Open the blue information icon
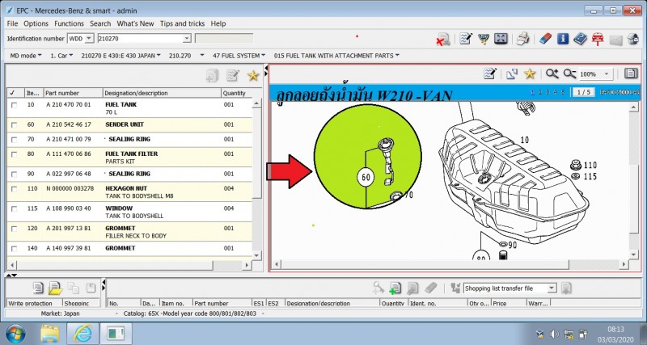647x345 pixels. tap(563, 39)
